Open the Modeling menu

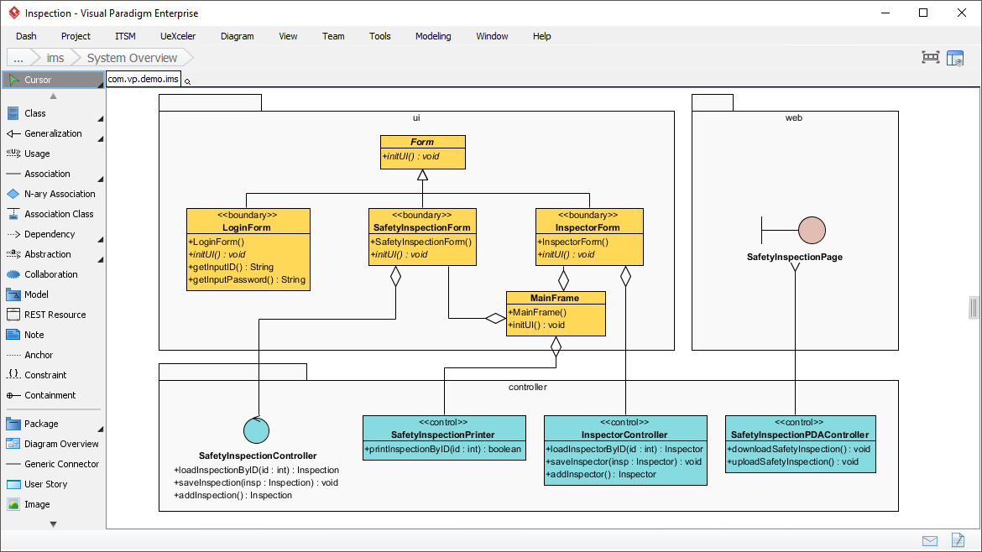[x=433, y=36]
